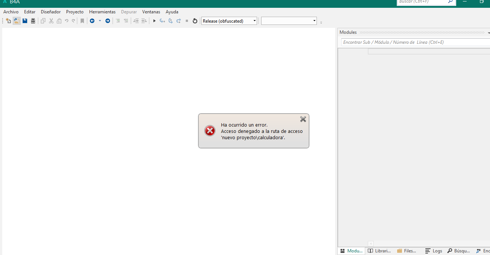The height and width of the screenshot is (255, 490).
Task: Open an existing project using the toolbar
Action: pyautogui.click(x=17, y=20)
